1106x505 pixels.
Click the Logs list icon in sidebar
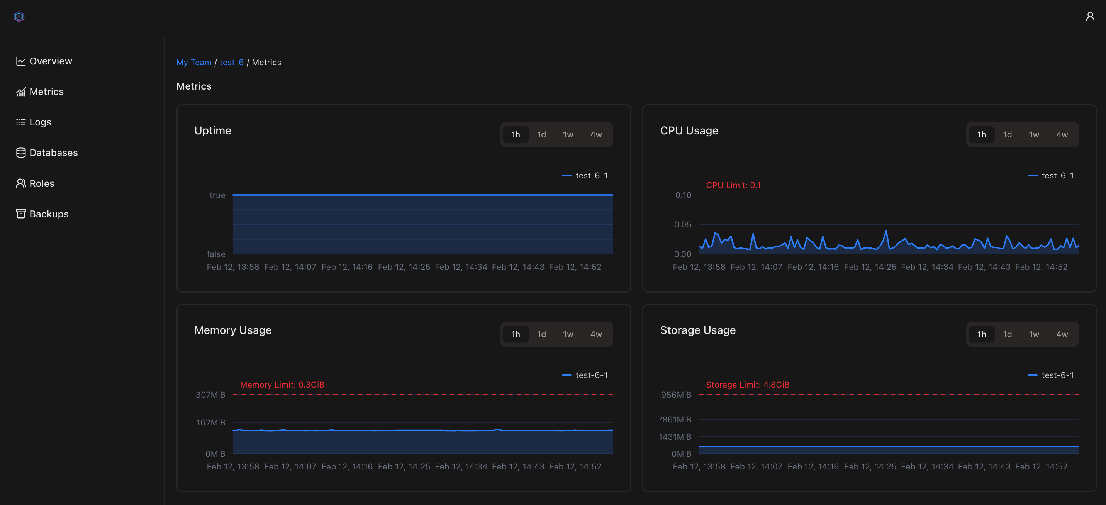20,122
